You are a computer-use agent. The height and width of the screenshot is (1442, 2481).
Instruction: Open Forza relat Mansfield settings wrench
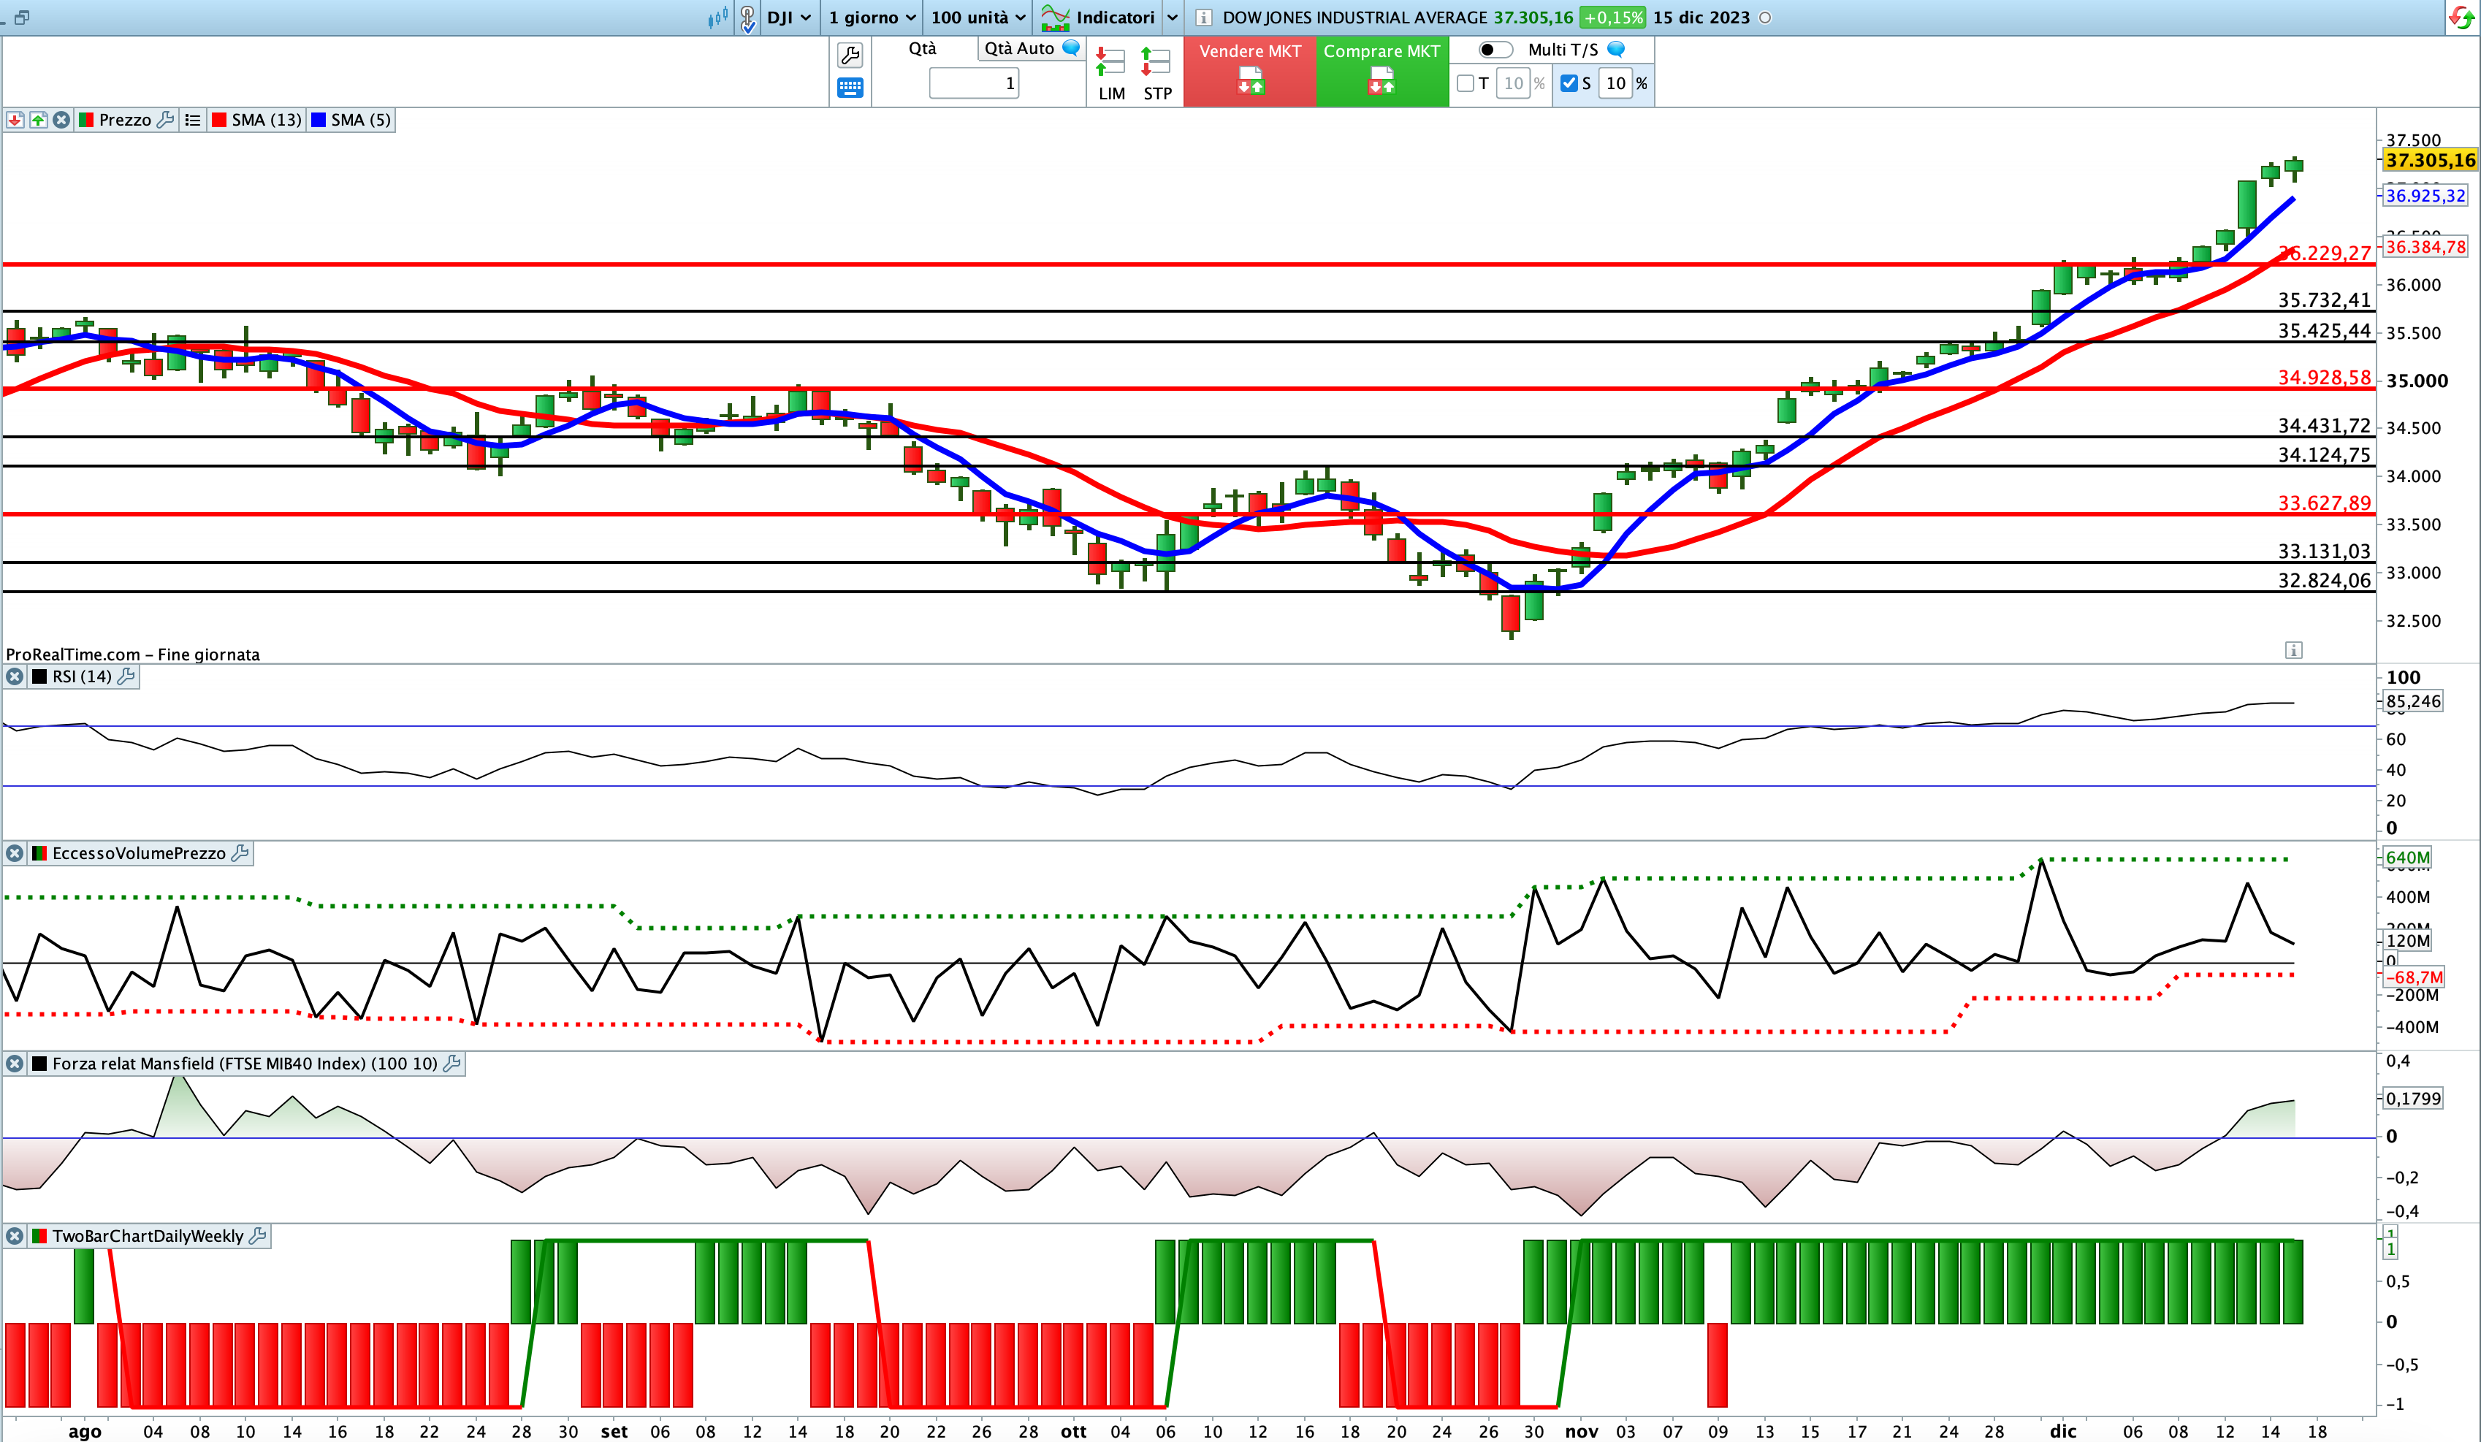click(x=452, y=1064)
